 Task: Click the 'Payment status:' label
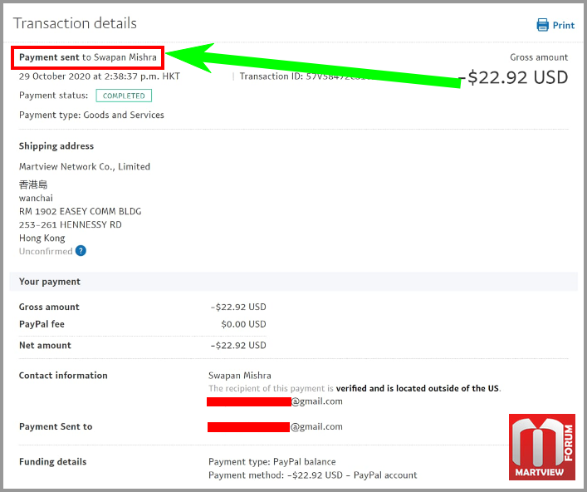(53, 96)
